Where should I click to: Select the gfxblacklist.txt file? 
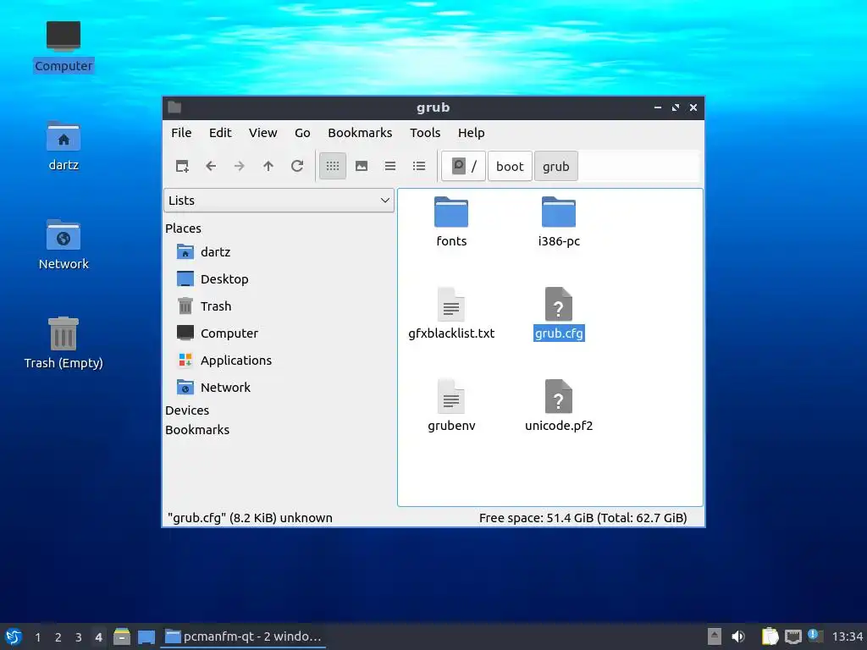[x=451, y=314]
